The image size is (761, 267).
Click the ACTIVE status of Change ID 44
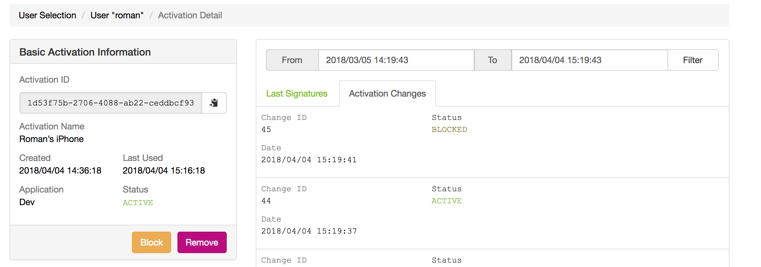point(446,200)
